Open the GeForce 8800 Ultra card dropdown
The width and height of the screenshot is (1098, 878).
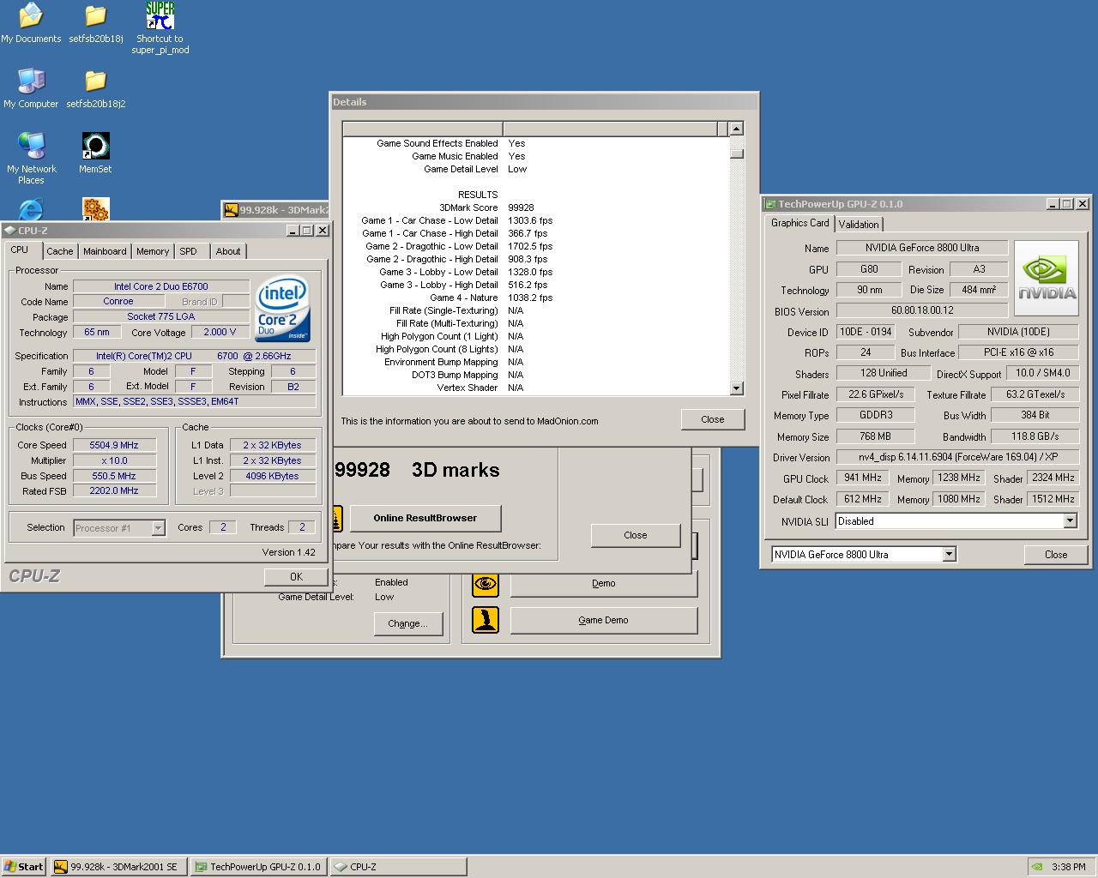click(949, 555)
